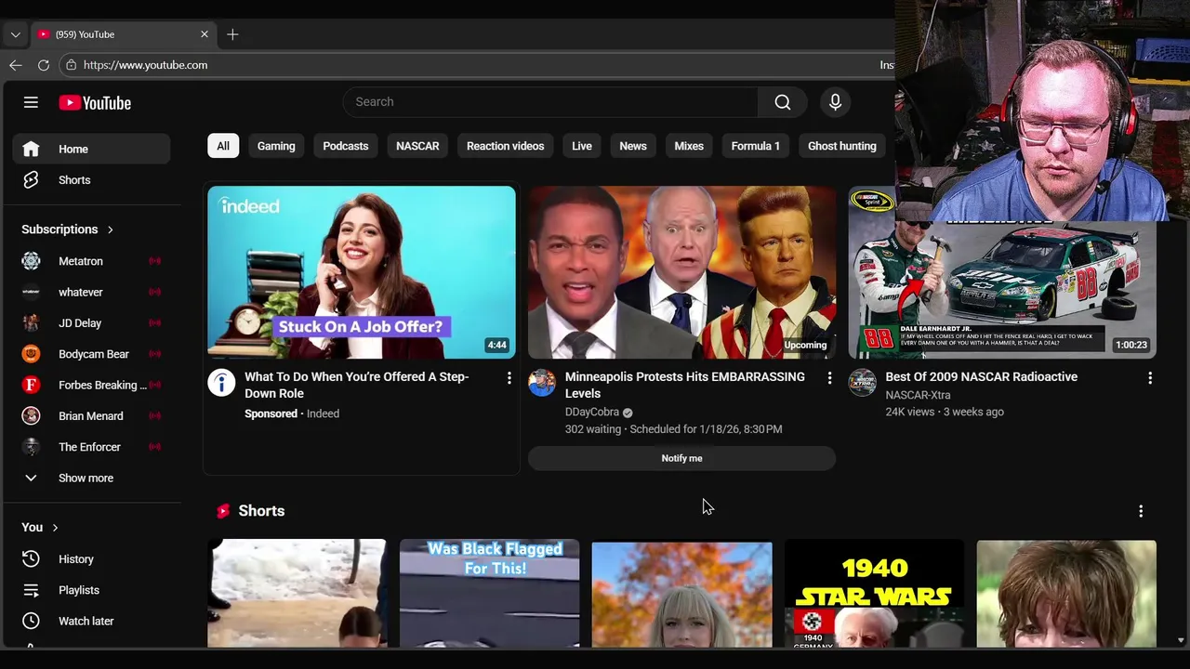Screen dimensions: 1190x669
Task: Click the magnifier search button
Action: click(x=783, y=102)
